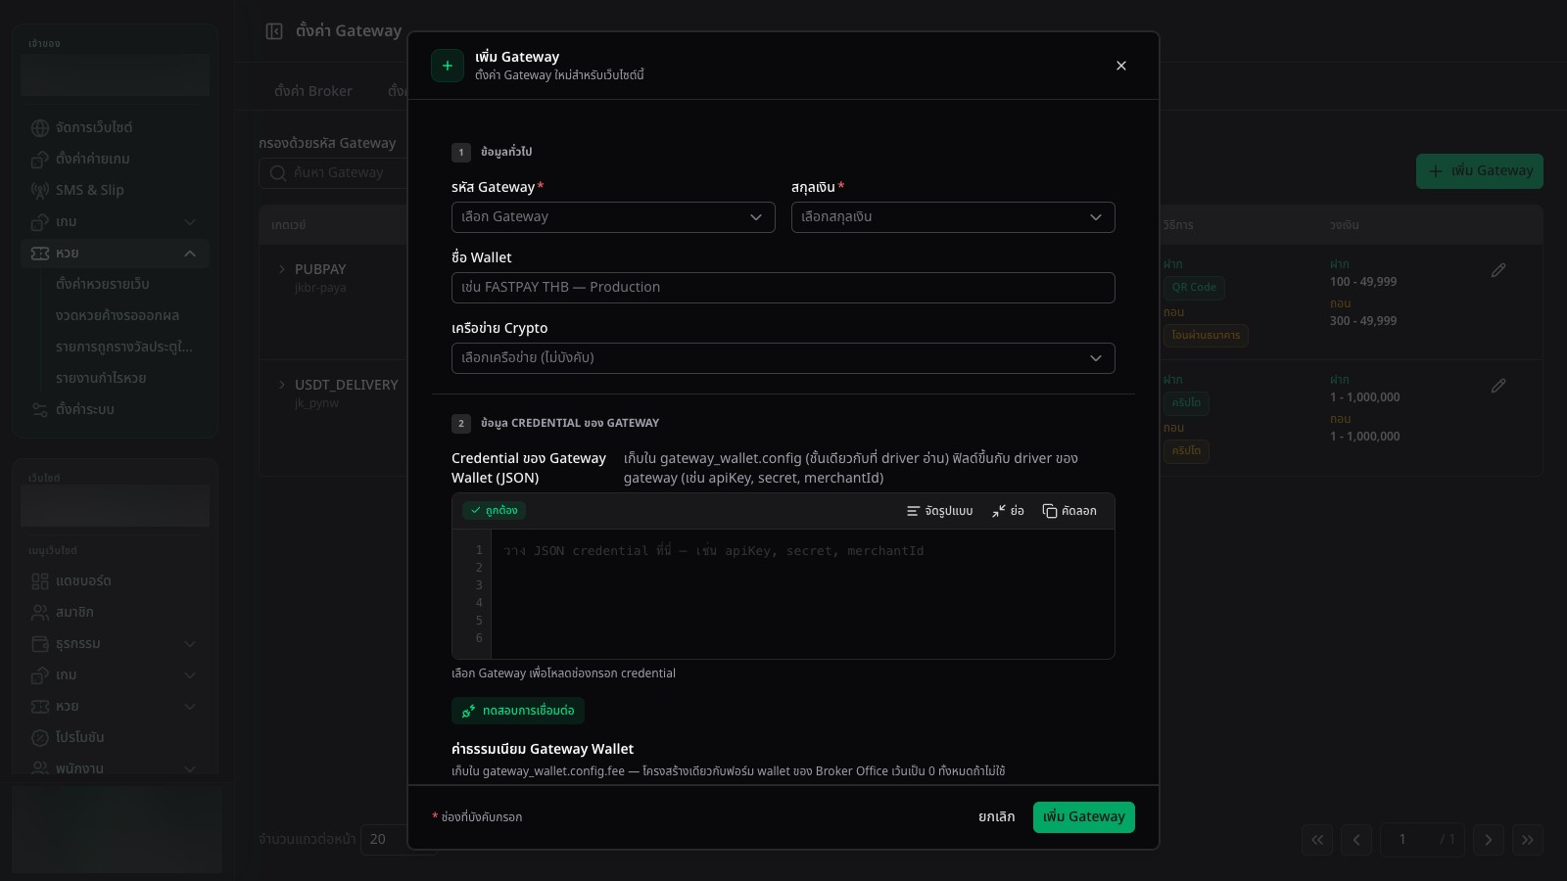Click รายการถูกรางวัลประตู... submenu item

tap(124, 347)
